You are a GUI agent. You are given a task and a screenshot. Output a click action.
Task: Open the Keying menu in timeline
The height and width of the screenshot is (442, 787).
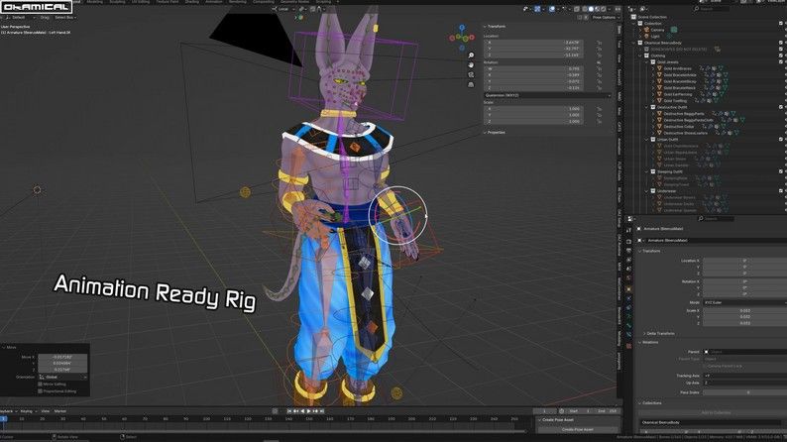click(27, 411)
